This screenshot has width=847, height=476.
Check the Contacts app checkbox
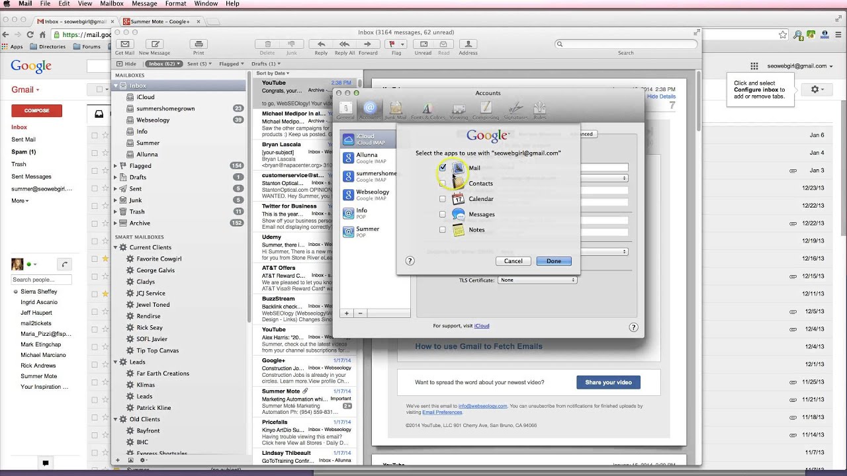[443, 183]
